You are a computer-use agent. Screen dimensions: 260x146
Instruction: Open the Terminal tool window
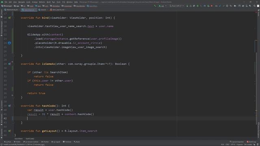click(x=67, y=142)
